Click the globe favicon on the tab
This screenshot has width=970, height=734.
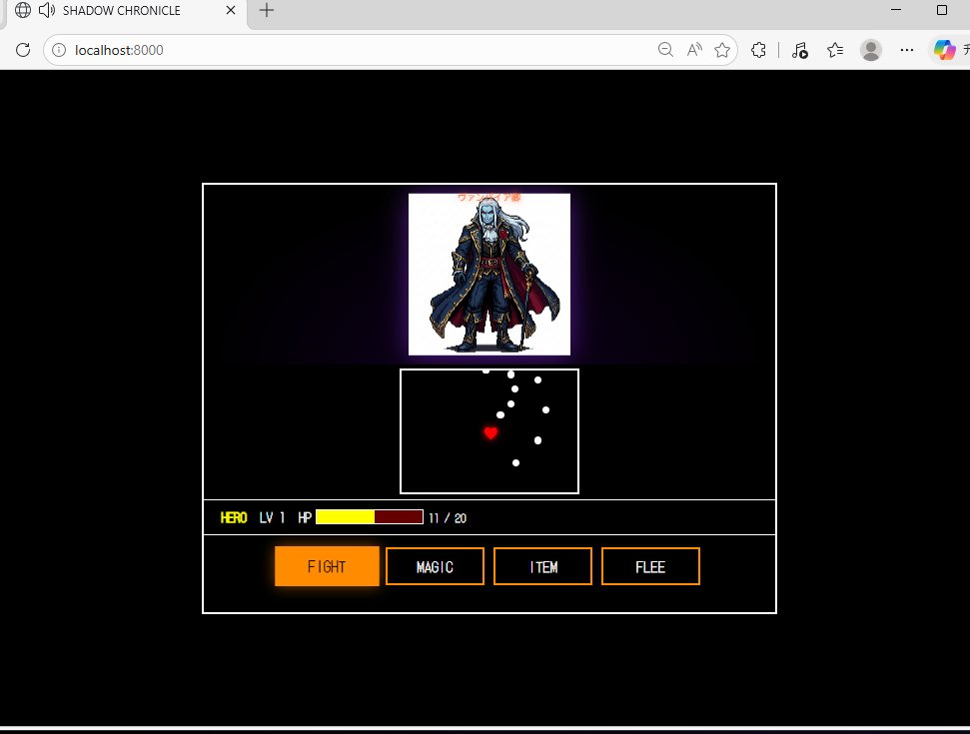pyautogui.click(x=23, y=11)
